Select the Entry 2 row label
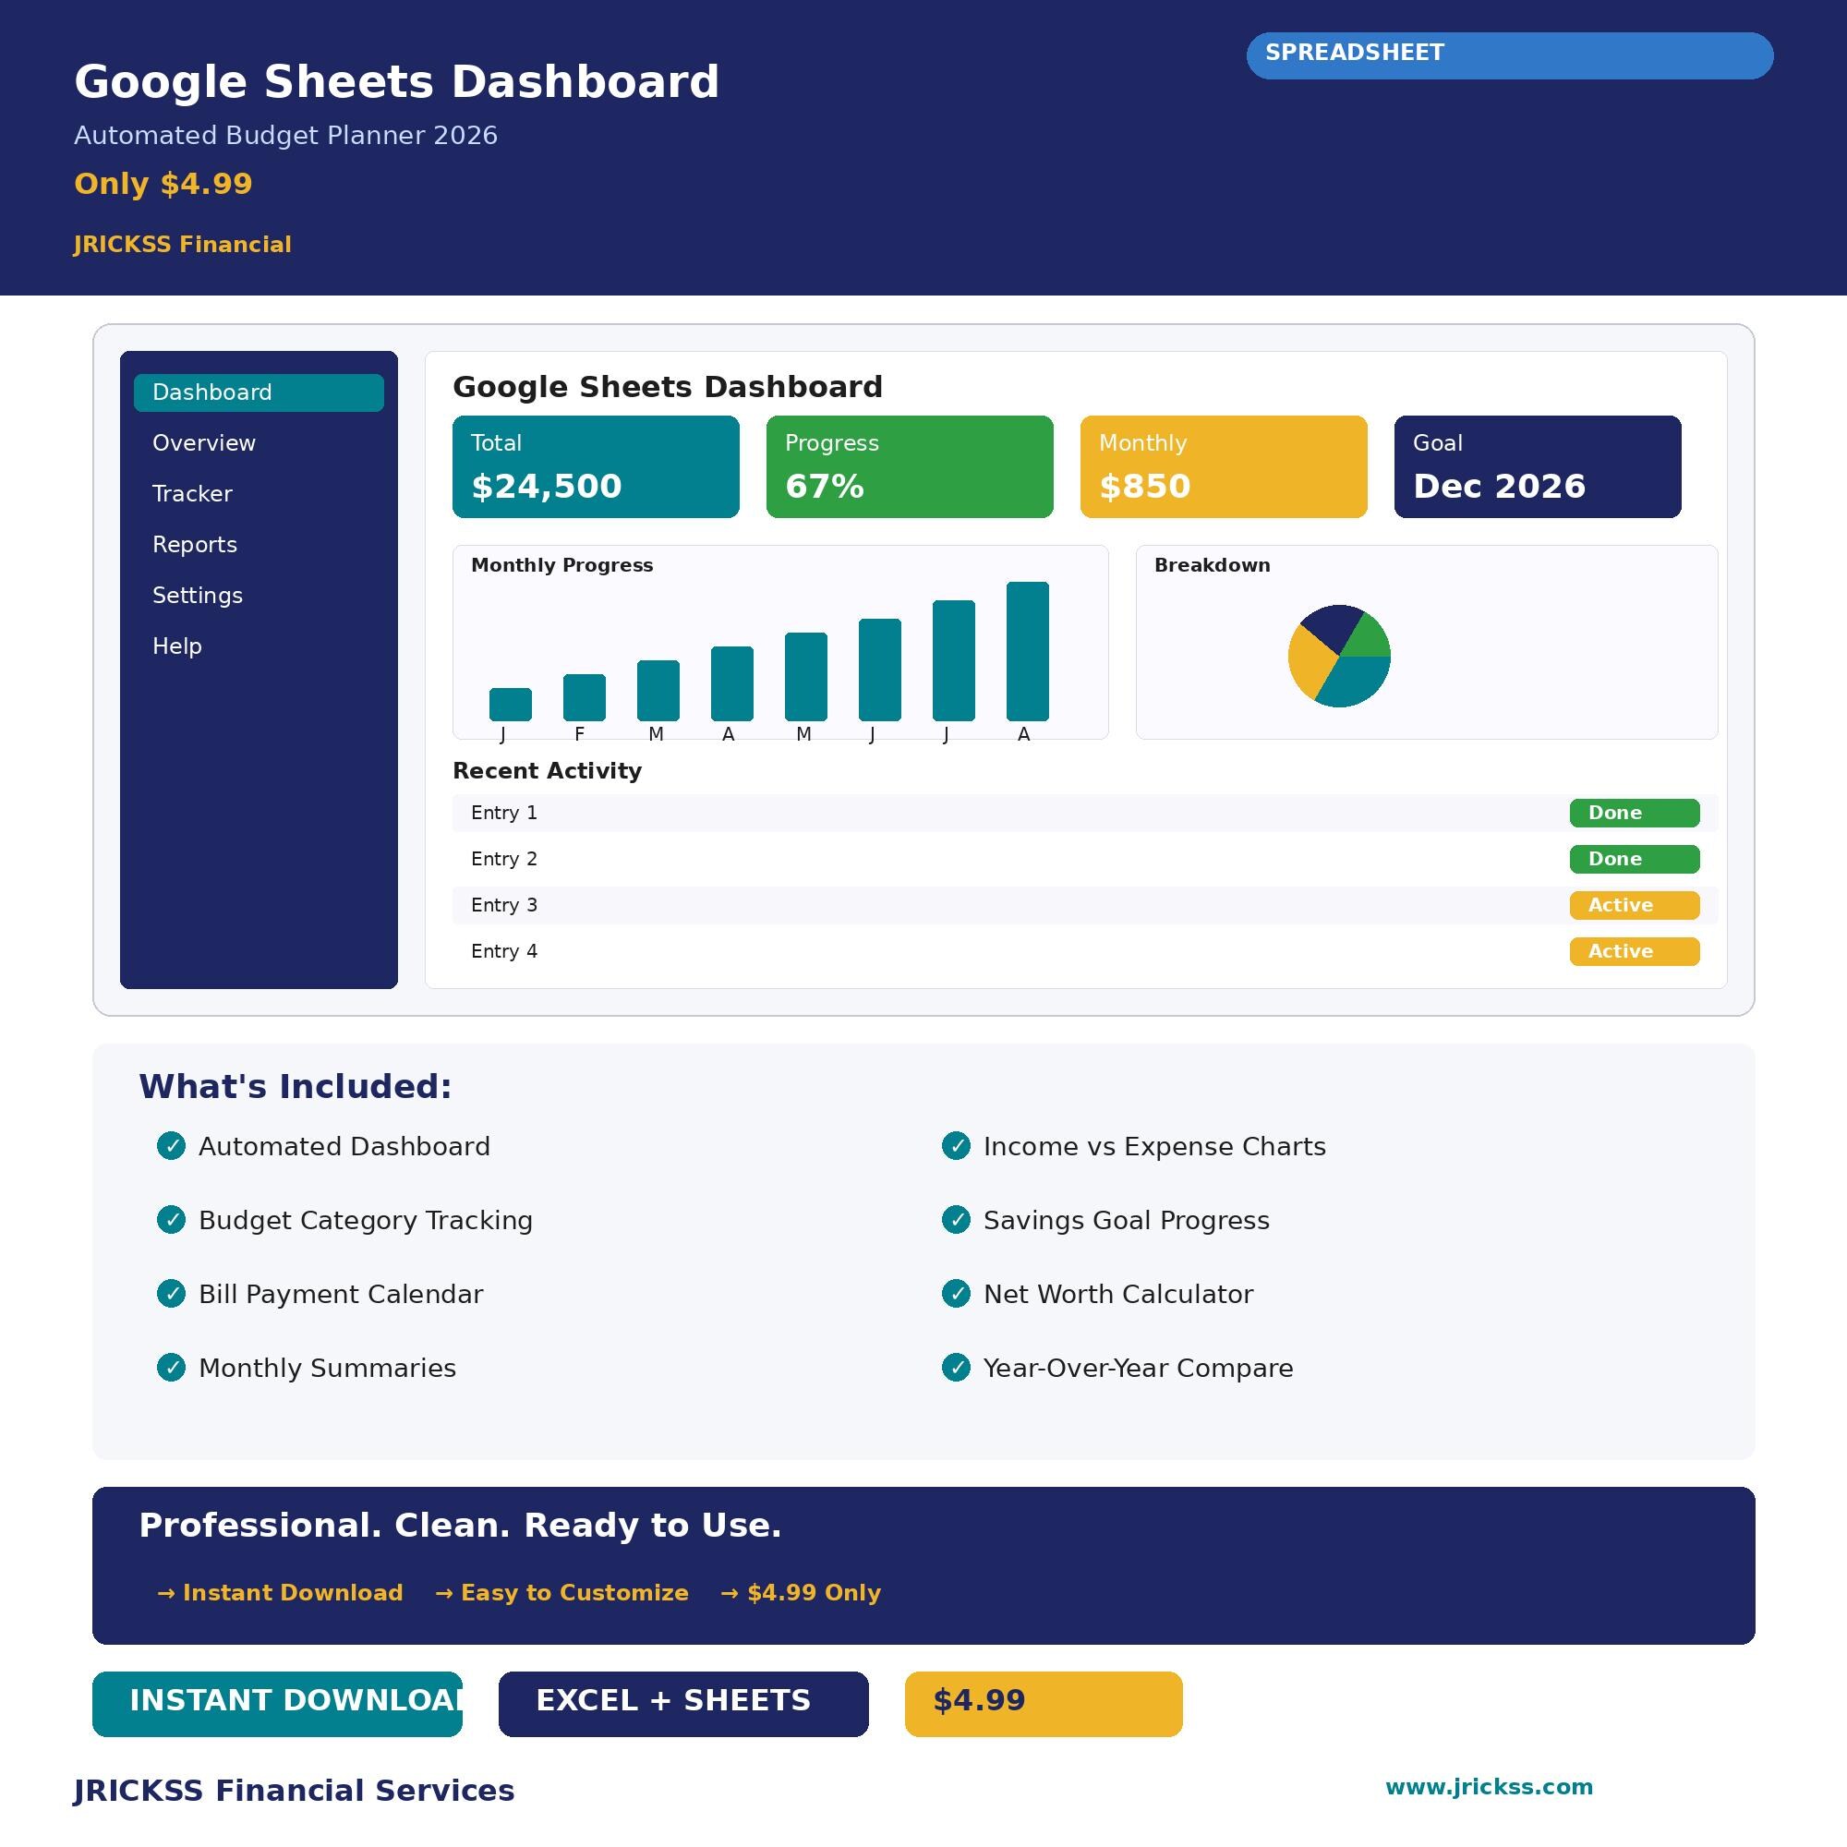The image size is (1847, 1847). (504, 860)
